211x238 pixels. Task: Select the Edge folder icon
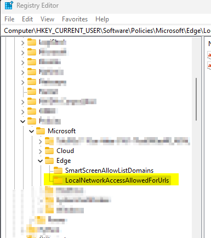point(49,161)
